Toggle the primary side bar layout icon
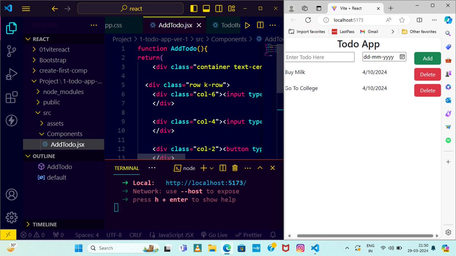The width and height of the screenshot is (456, 256). point(194,8)
